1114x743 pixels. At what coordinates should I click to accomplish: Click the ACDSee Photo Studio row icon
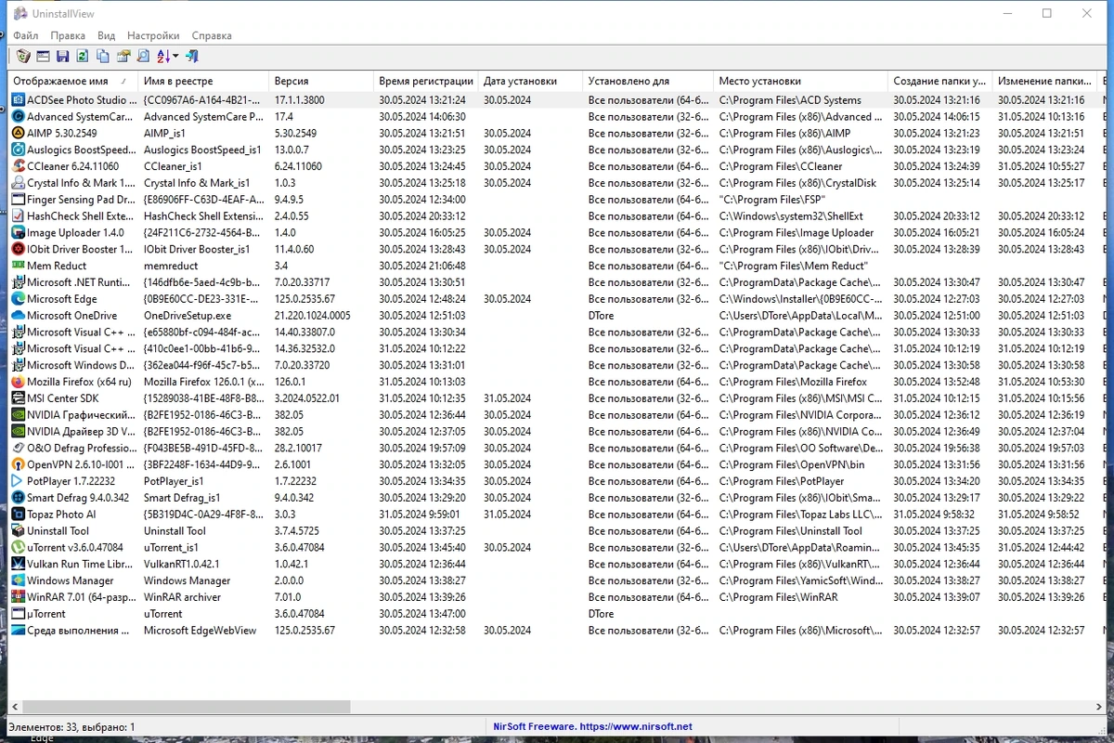pos(18,99)
